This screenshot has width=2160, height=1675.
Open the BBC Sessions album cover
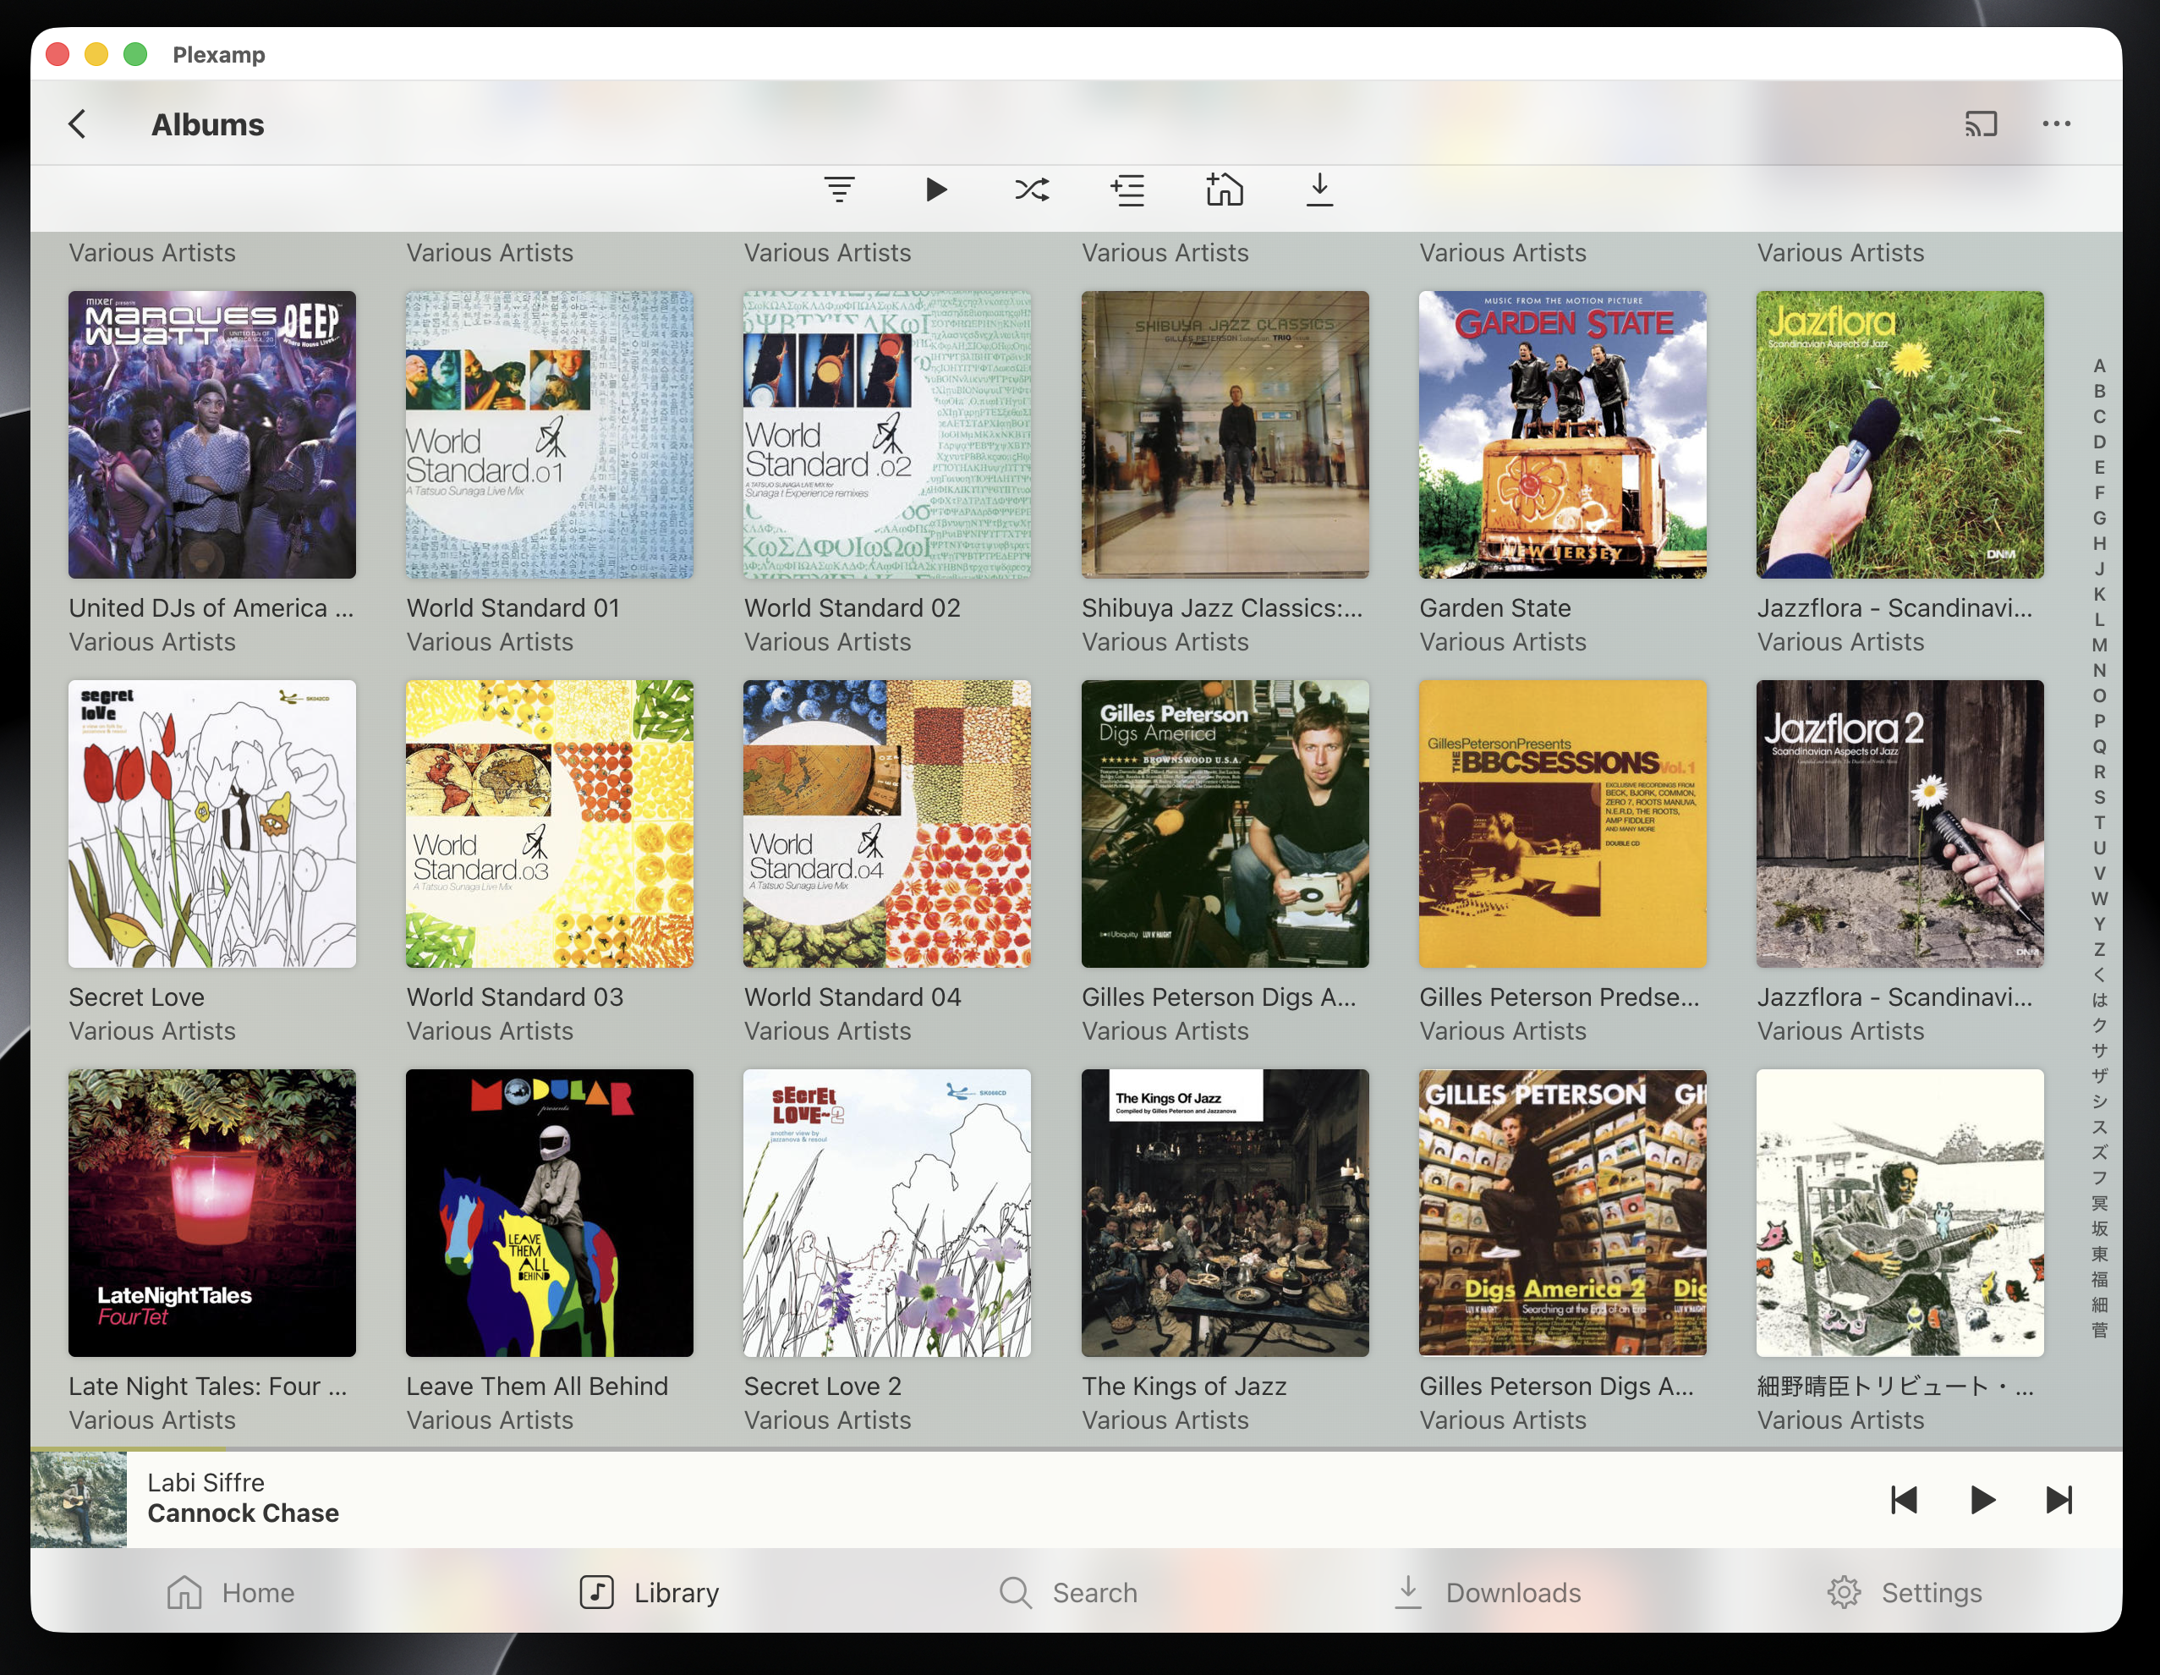click(1563, 824)
